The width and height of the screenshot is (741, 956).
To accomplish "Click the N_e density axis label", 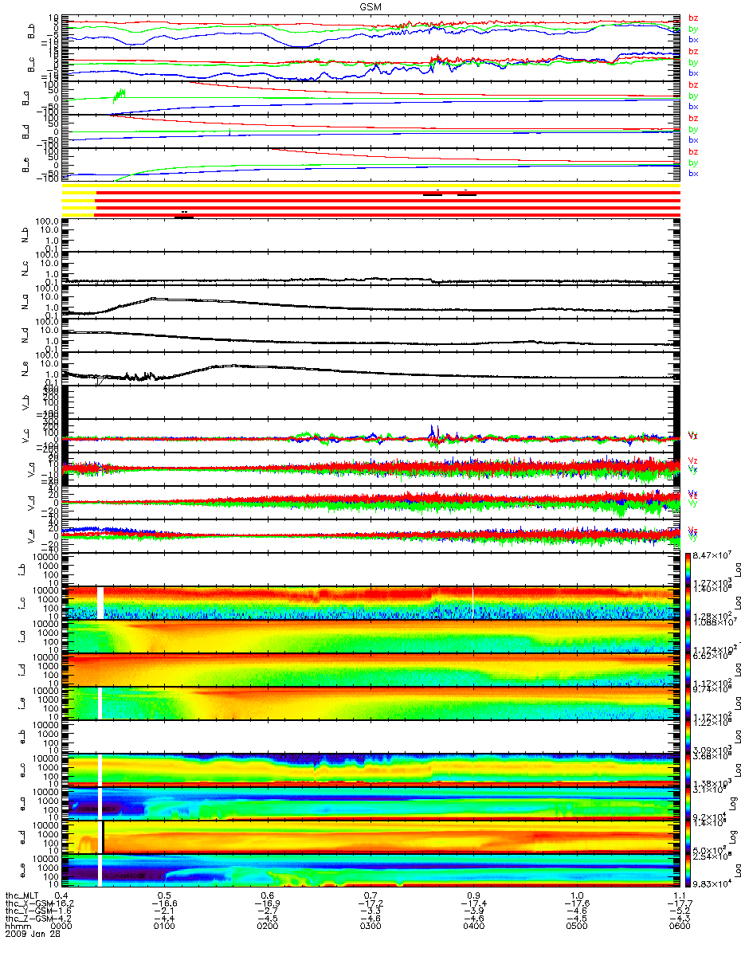I will coord(24,370).
